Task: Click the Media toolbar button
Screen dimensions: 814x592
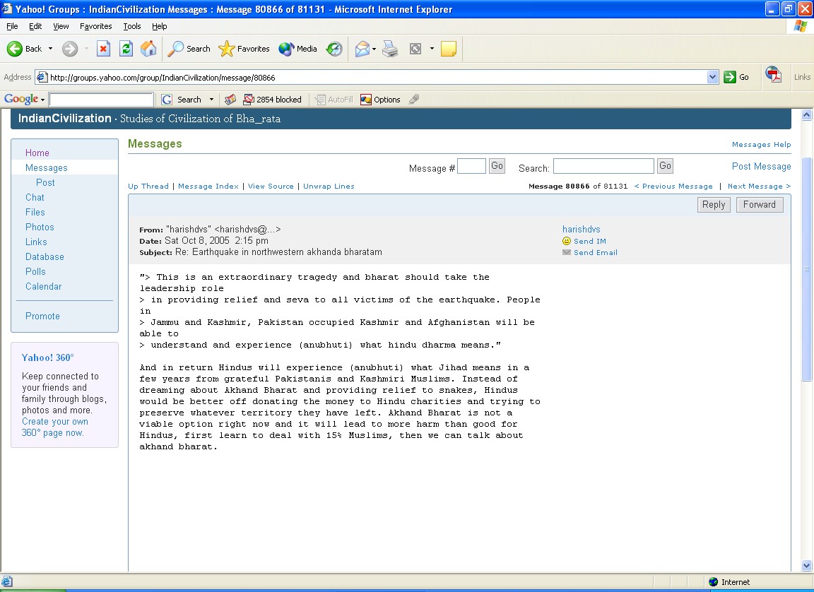Action: [297, 49]
